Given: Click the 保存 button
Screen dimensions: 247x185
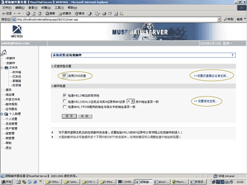Looking at the screenshot, I should pos(69,116).
